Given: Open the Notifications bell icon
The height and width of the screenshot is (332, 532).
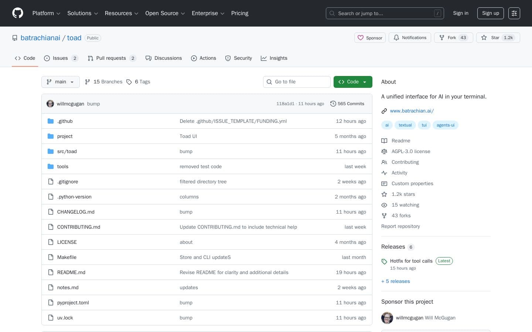Looking at the screenshot, I should point(396,38).
